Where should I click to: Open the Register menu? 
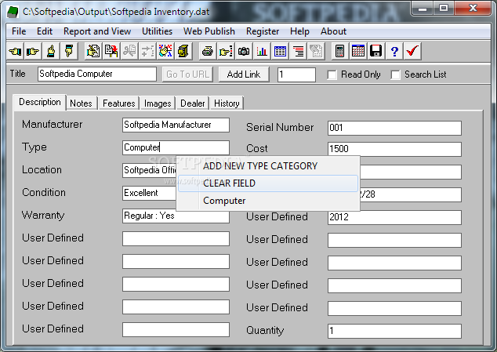click(x=263, y=31)
